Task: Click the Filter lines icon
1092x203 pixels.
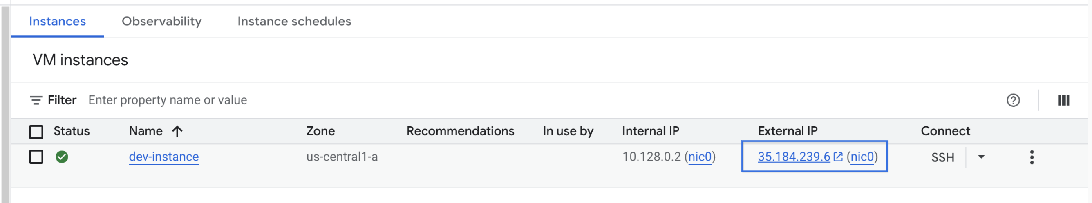Action: pos(36,100)
